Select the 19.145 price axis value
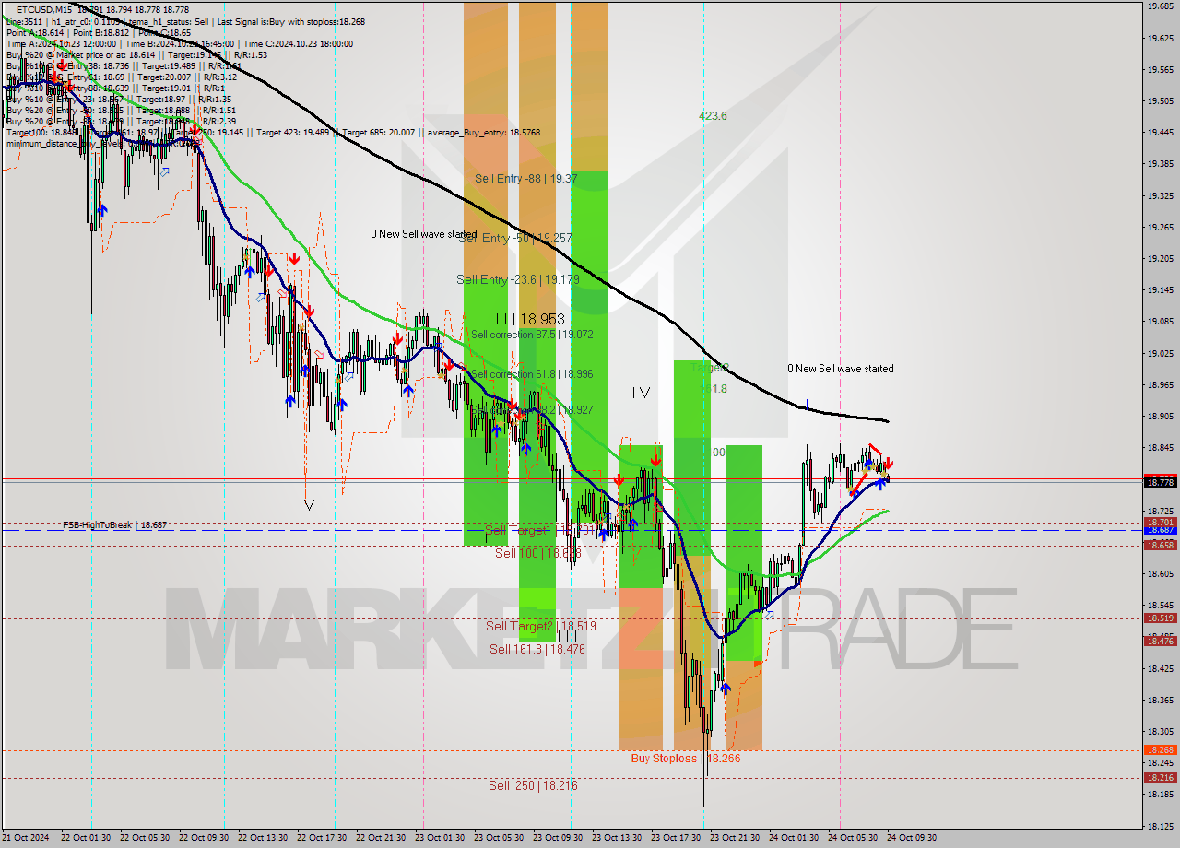 click(1160, 290)
